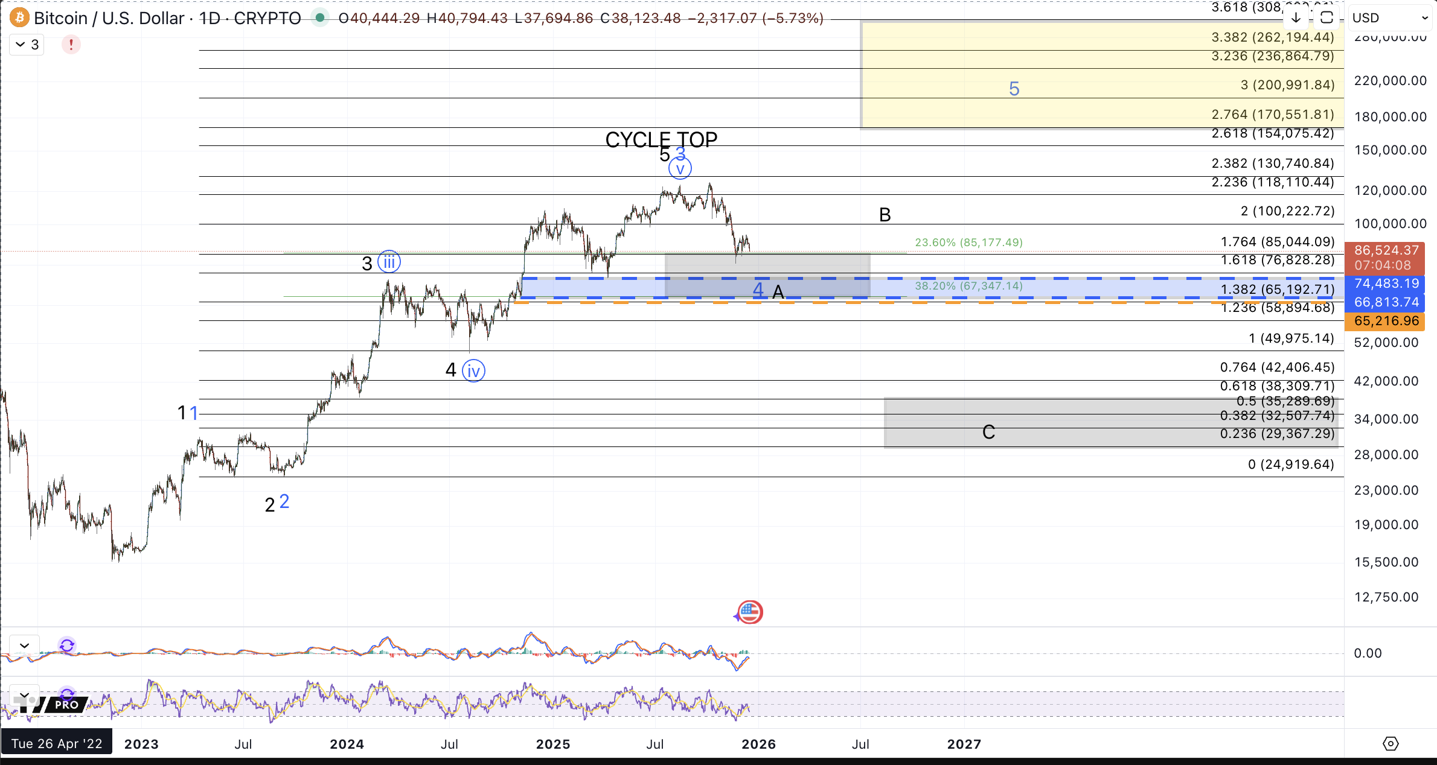The image size is (1437, 765).
Task: Click the MACD pane purple refresh icon
Action: pyautogui.click(x=67, y=646)
